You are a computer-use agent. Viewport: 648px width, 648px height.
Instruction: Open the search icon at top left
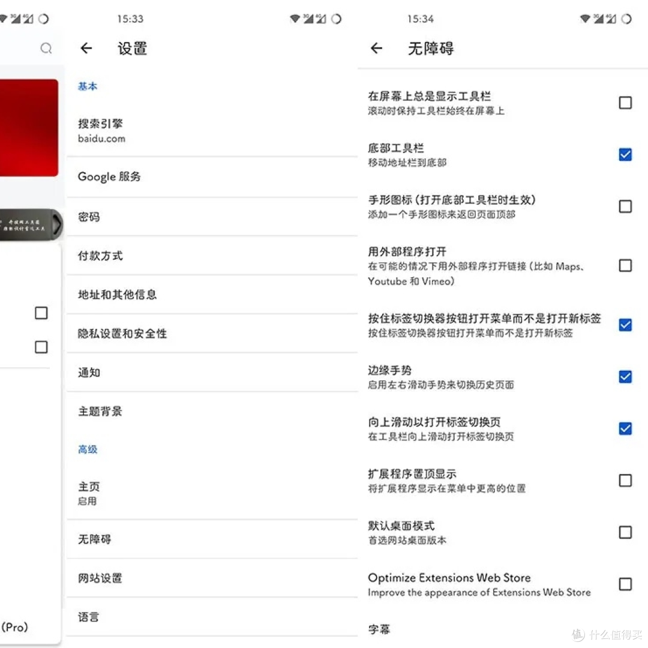[x=46, y=49]
